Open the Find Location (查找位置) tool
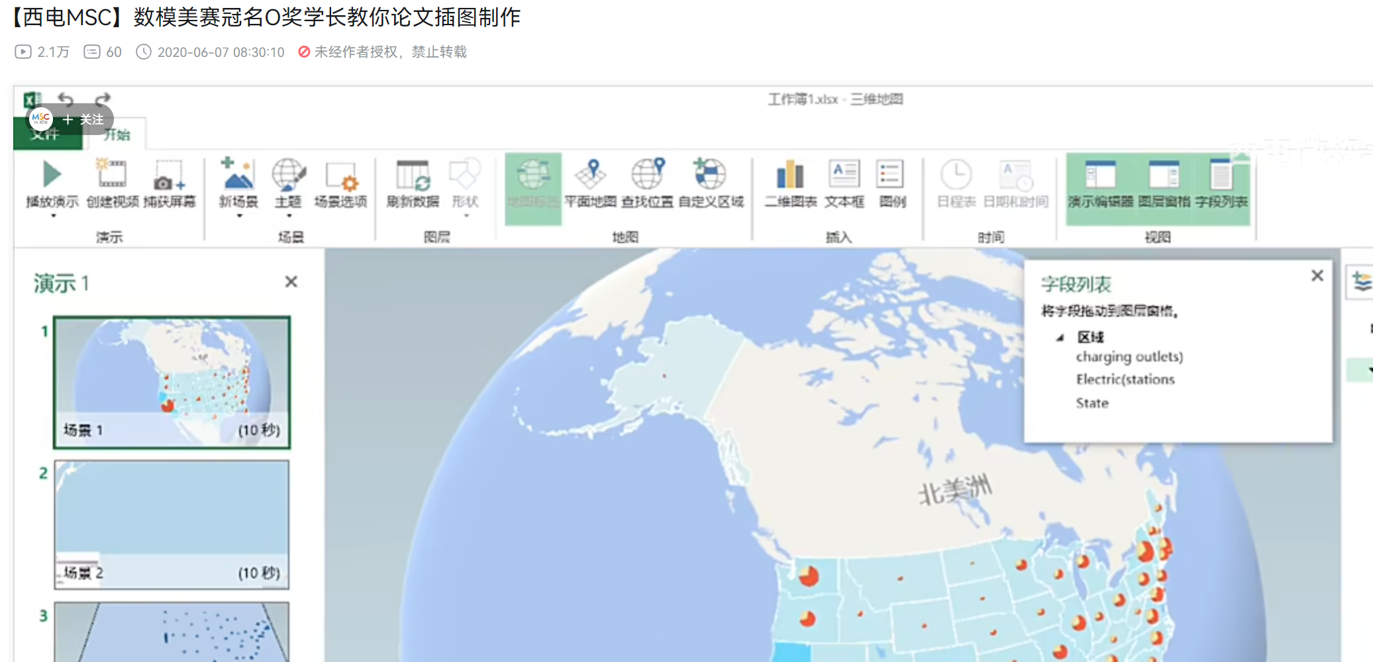This screenshot has height=662, width=1373. point(647,175)
